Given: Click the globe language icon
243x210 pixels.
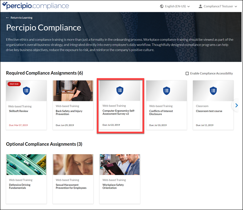Looking at the screenshot, I should [x=162, y=6].
